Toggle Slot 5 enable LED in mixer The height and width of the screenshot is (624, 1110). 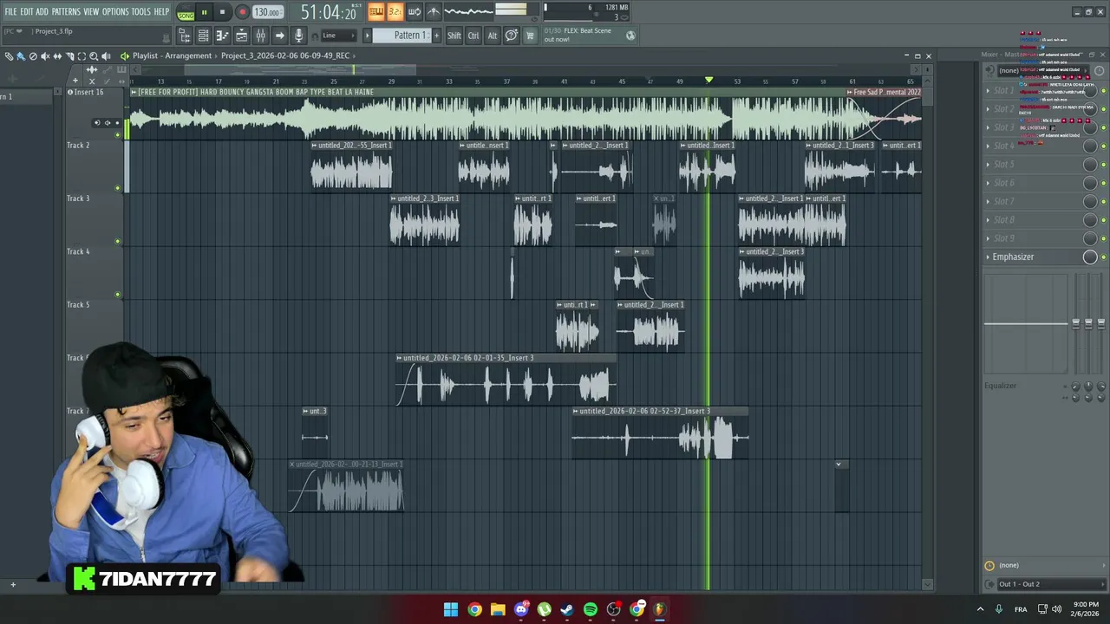1104,165
